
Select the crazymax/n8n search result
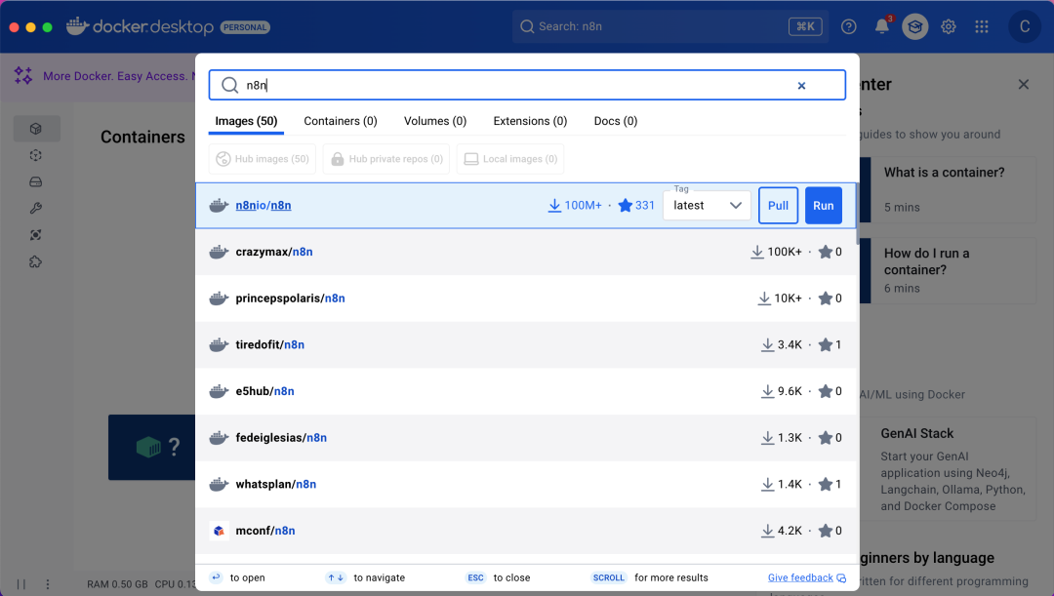coord(273,252)
